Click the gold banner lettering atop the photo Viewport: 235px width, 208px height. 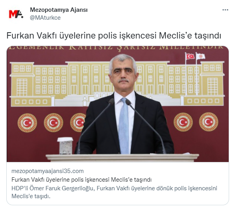(116, 47)
